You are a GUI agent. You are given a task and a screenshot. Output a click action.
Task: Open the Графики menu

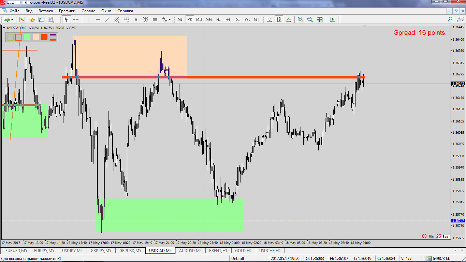point(67,11)
